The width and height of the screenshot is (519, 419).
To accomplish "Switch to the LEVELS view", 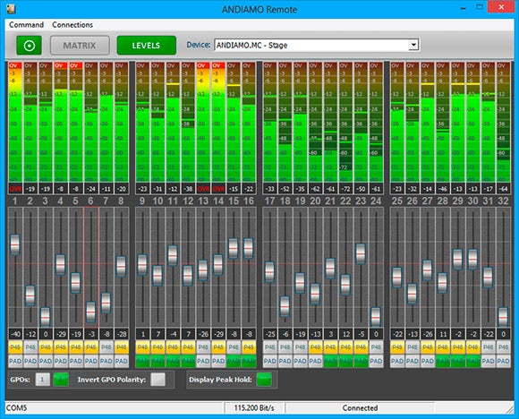I will pyautogui.click(x=146, y=46).
